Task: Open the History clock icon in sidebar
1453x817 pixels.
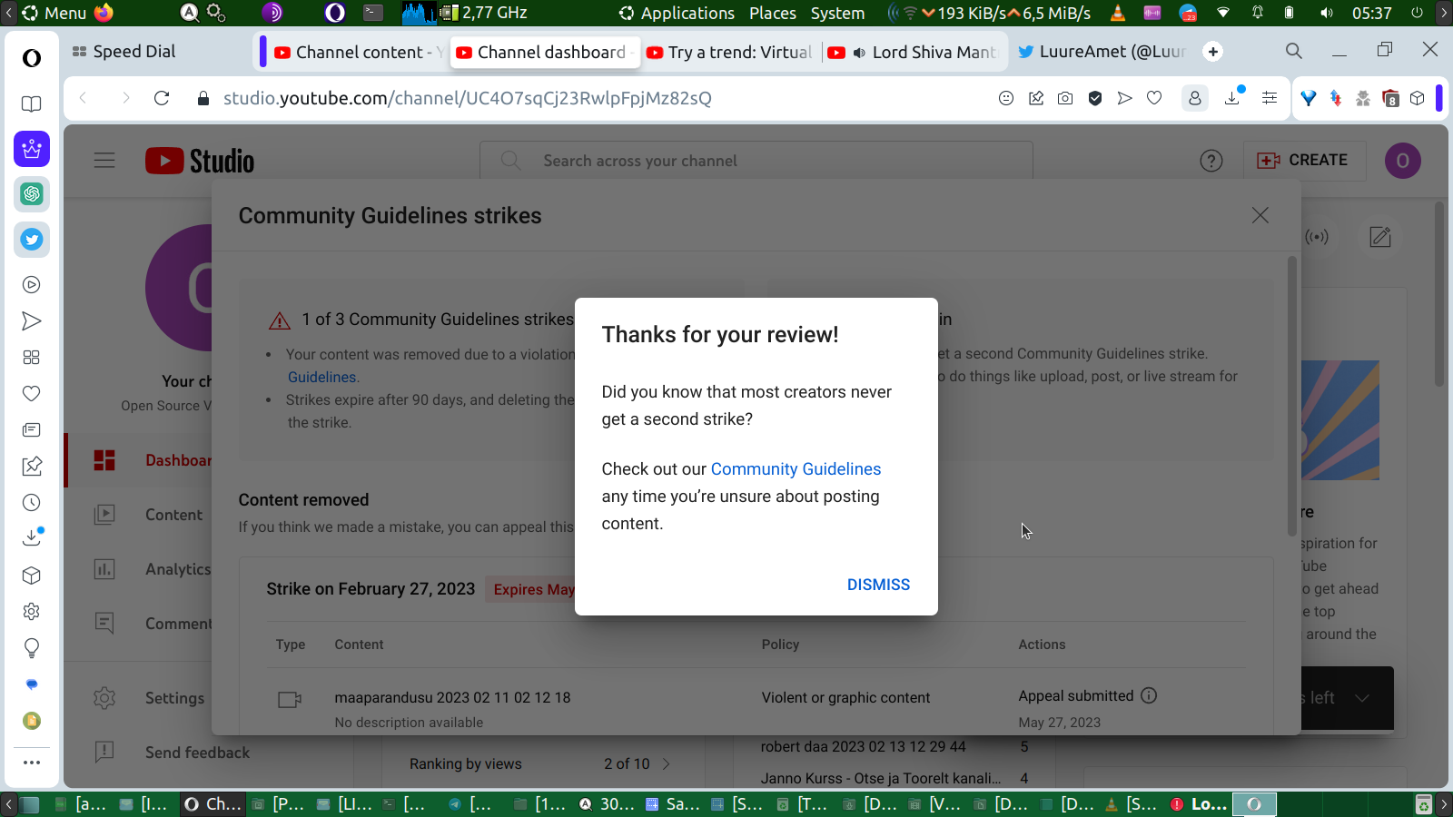Action: (x=32, y=503)
